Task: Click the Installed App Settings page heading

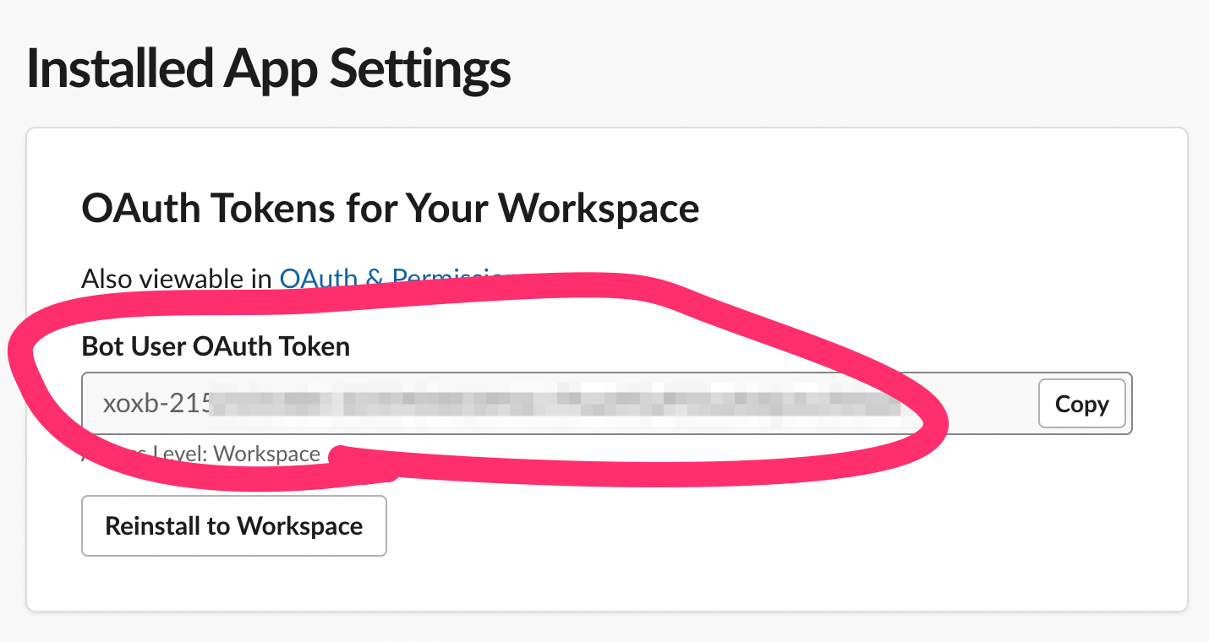Action: [269, 69]
